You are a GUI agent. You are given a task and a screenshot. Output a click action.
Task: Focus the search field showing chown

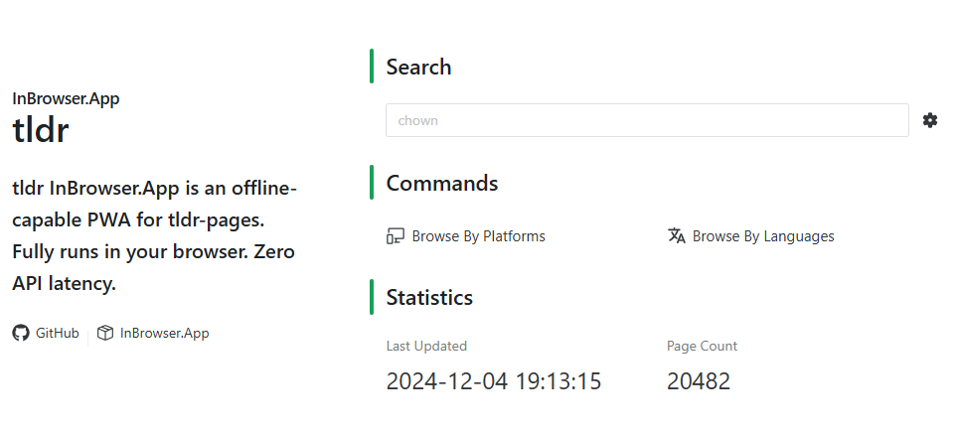(647, 120)
